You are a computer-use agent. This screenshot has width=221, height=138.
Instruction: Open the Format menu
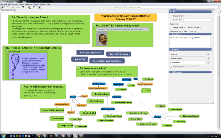pos(15,4)
